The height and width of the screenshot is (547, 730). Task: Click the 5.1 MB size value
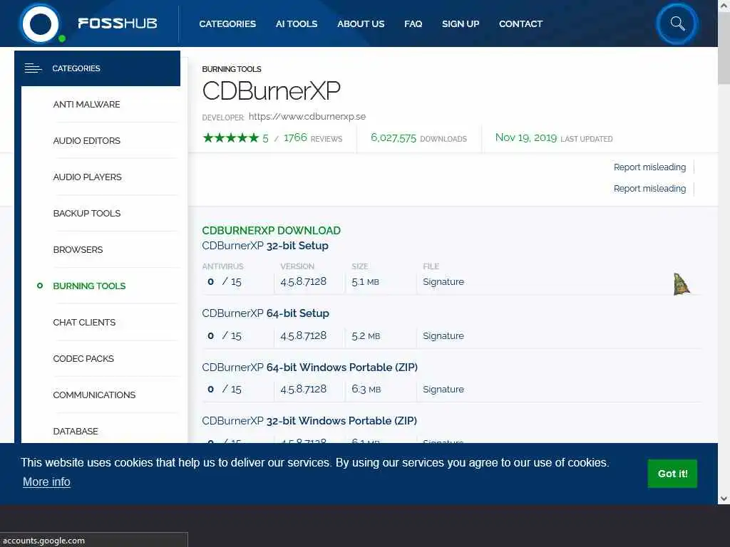(366, 281)
